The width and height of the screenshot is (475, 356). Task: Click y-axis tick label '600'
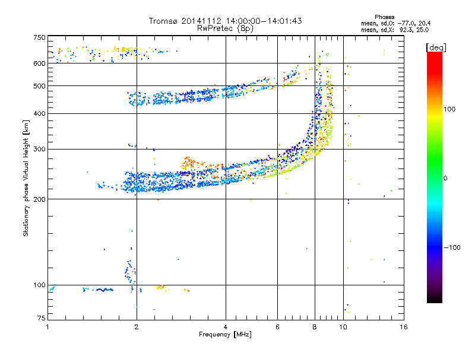pyautogui.click(x=39, y=63)
